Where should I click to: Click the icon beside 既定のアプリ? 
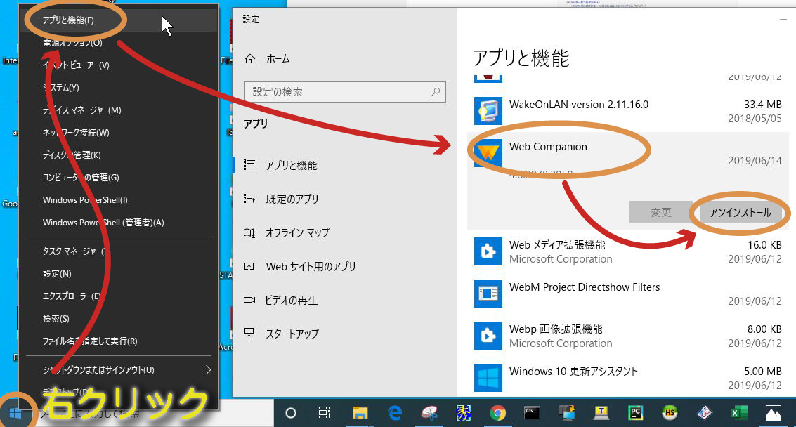249,199
